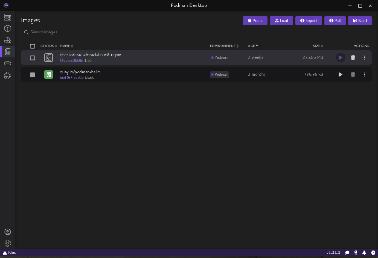Screen dimensions: 378x258
Task: Sort images by Name column
Action: [x=66, y=46]
